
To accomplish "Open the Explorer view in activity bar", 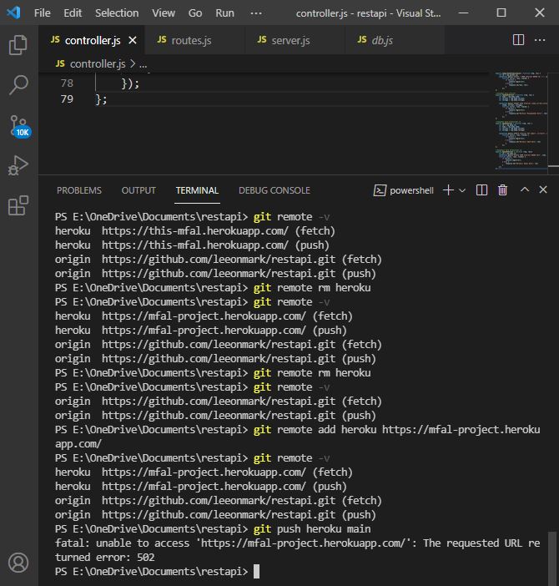I will [18, 45].
